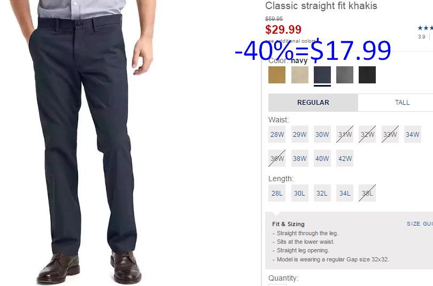The height and width of the screenshot is (286, 433).
Task: Select length 28L
Action: (x=277, y=193)
